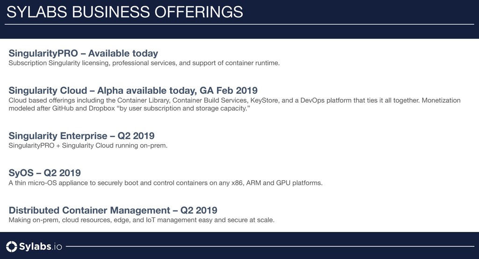Click the Cloud based offerings description line

point(234,100)
